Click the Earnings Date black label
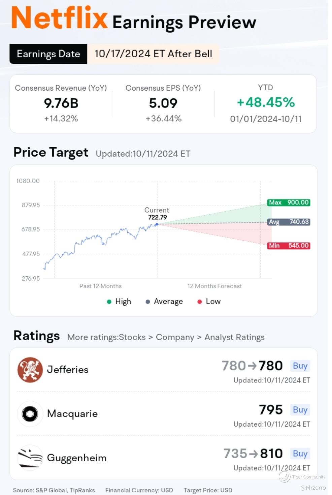332x495 pixels. pos(48,54)
